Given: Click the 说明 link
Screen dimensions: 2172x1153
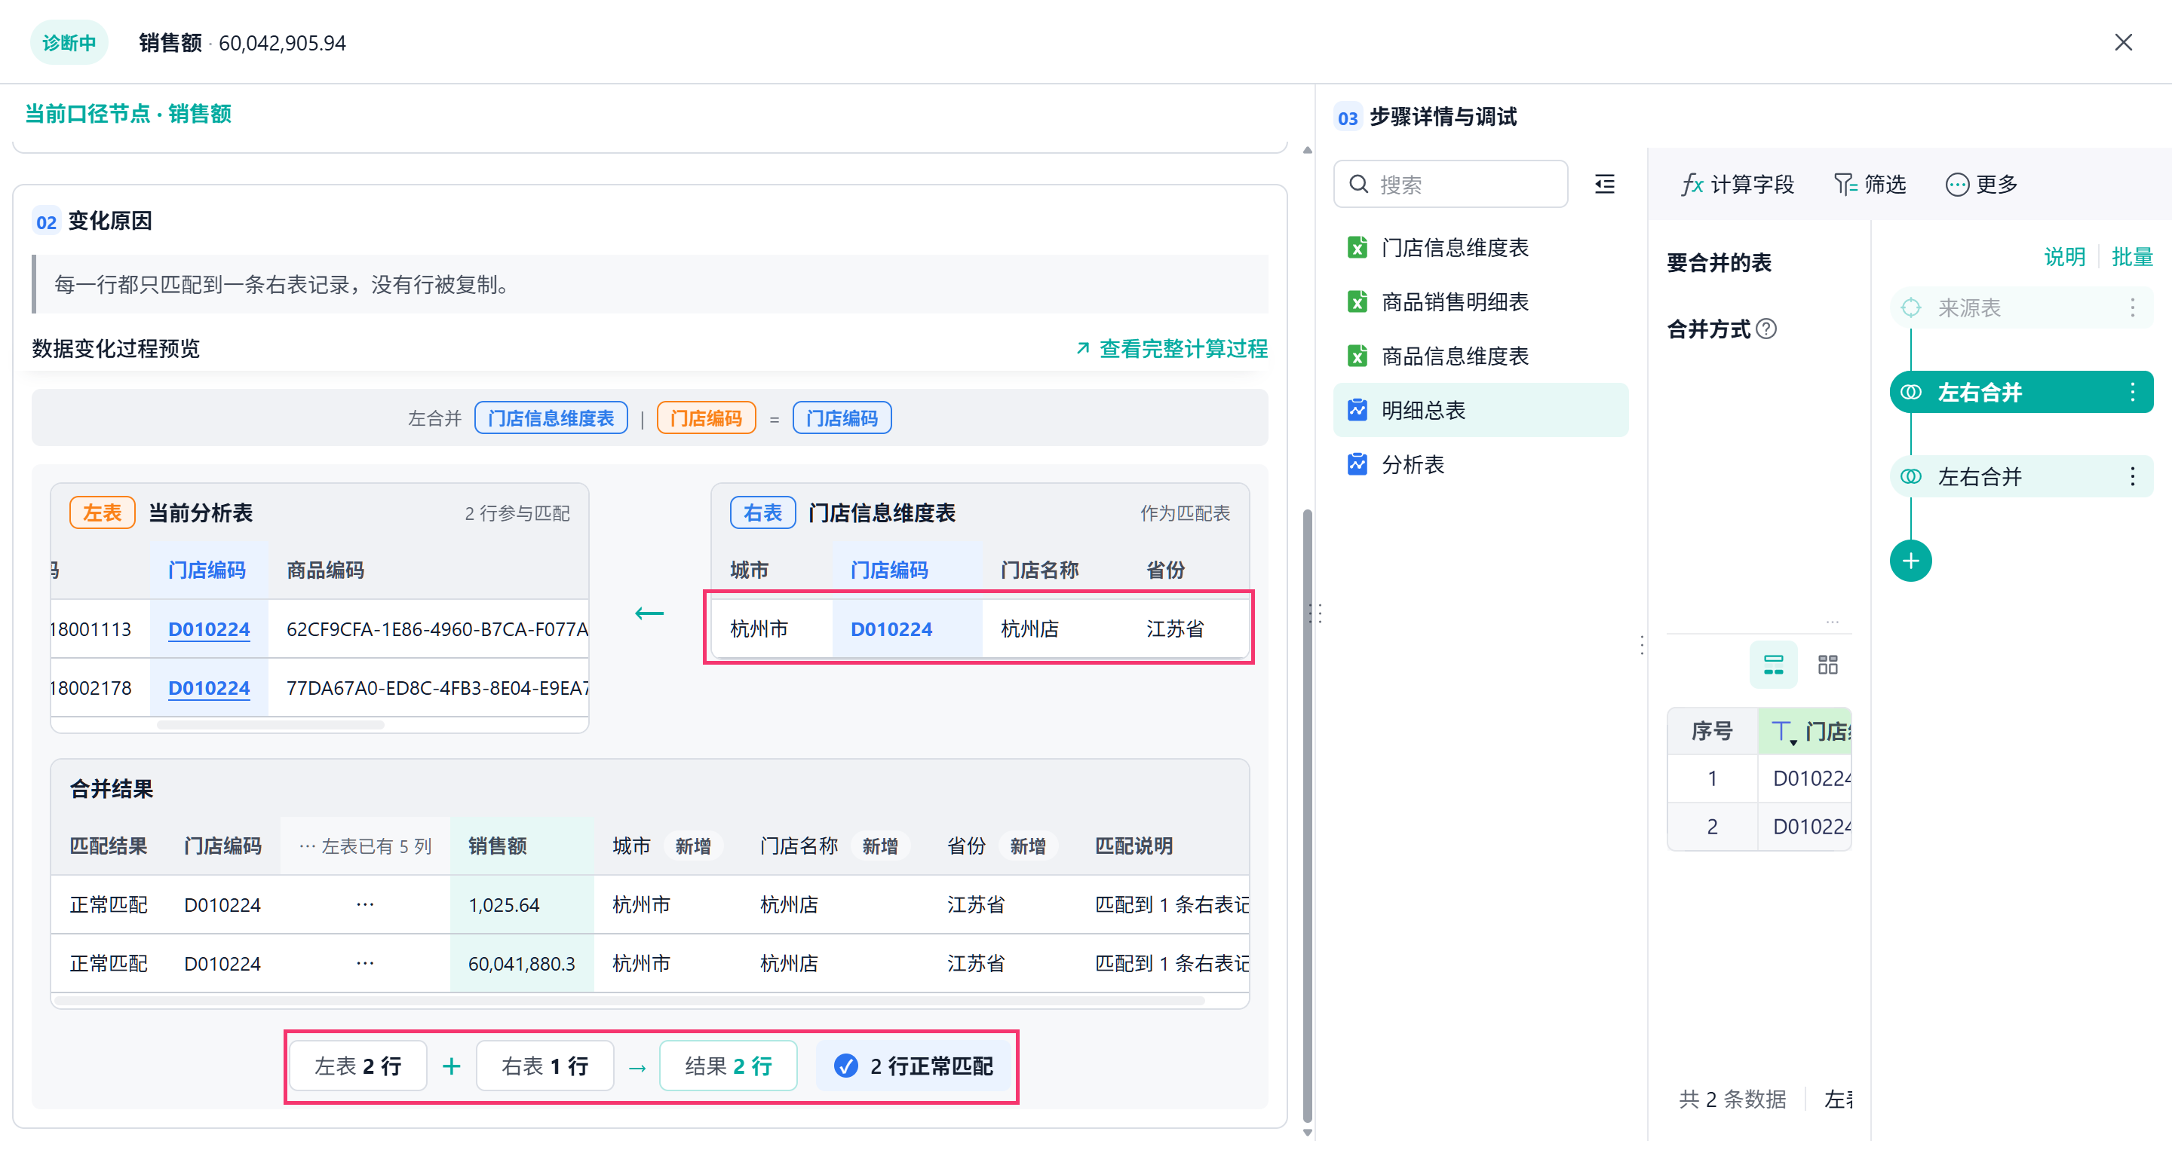Looking at the screenshot, I should pos(2064,257).
